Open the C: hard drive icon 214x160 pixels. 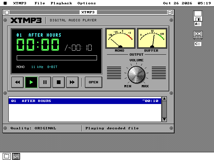pos(198,38)
